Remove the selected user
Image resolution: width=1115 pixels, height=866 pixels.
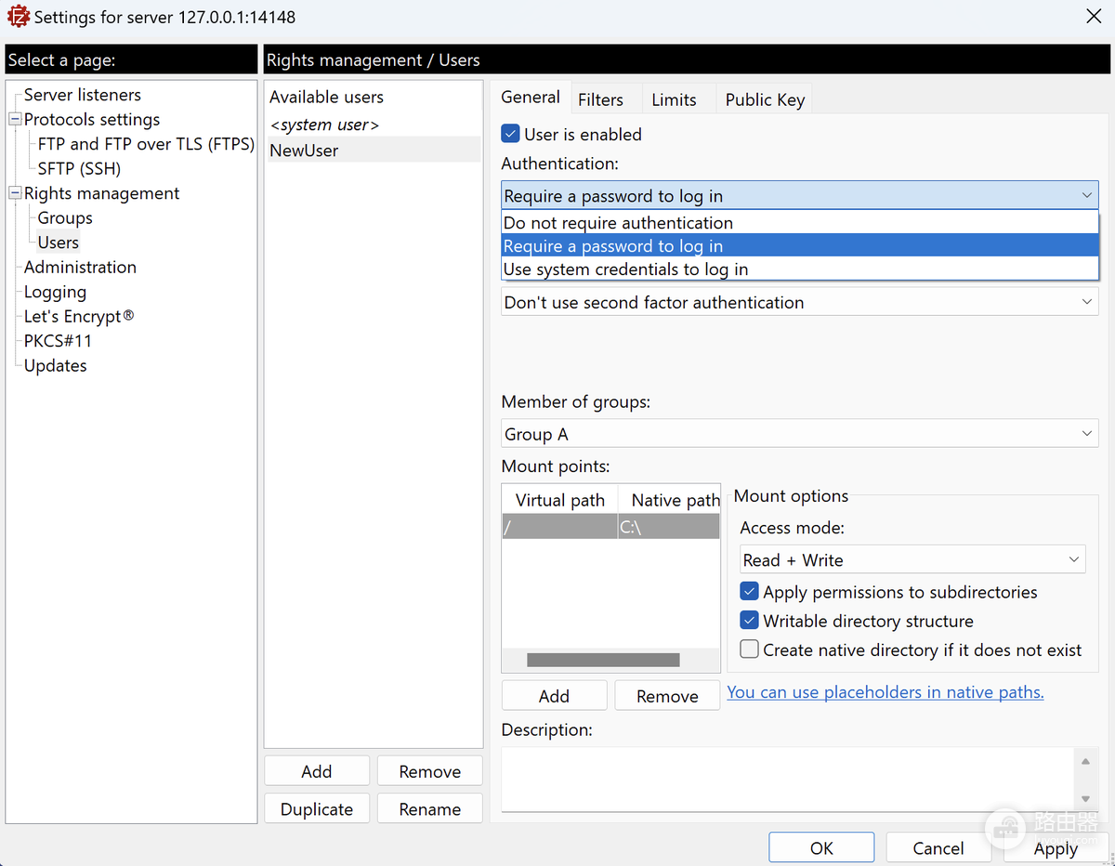pos(430,771)
